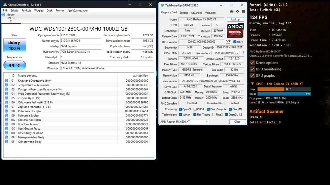This screenshot has height=185, width=330.
Task: Select the Ilość Godzin Pracy row
Action: pyautogui.click(x=78, y=128)
